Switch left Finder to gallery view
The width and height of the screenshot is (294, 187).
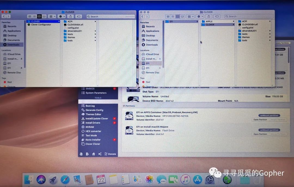44,17
